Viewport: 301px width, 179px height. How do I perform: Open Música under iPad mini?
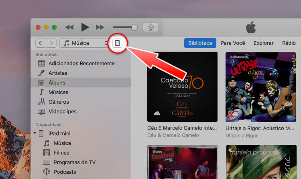point(62,143)
